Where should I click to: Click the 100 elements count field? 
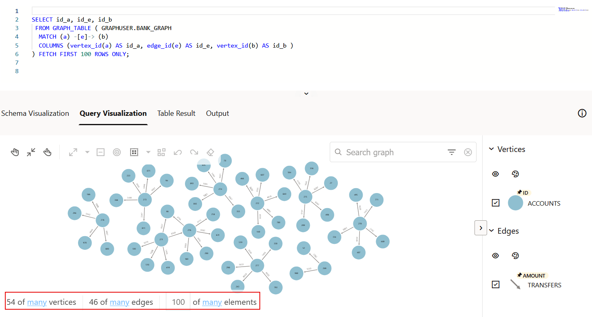coord(178,302)
